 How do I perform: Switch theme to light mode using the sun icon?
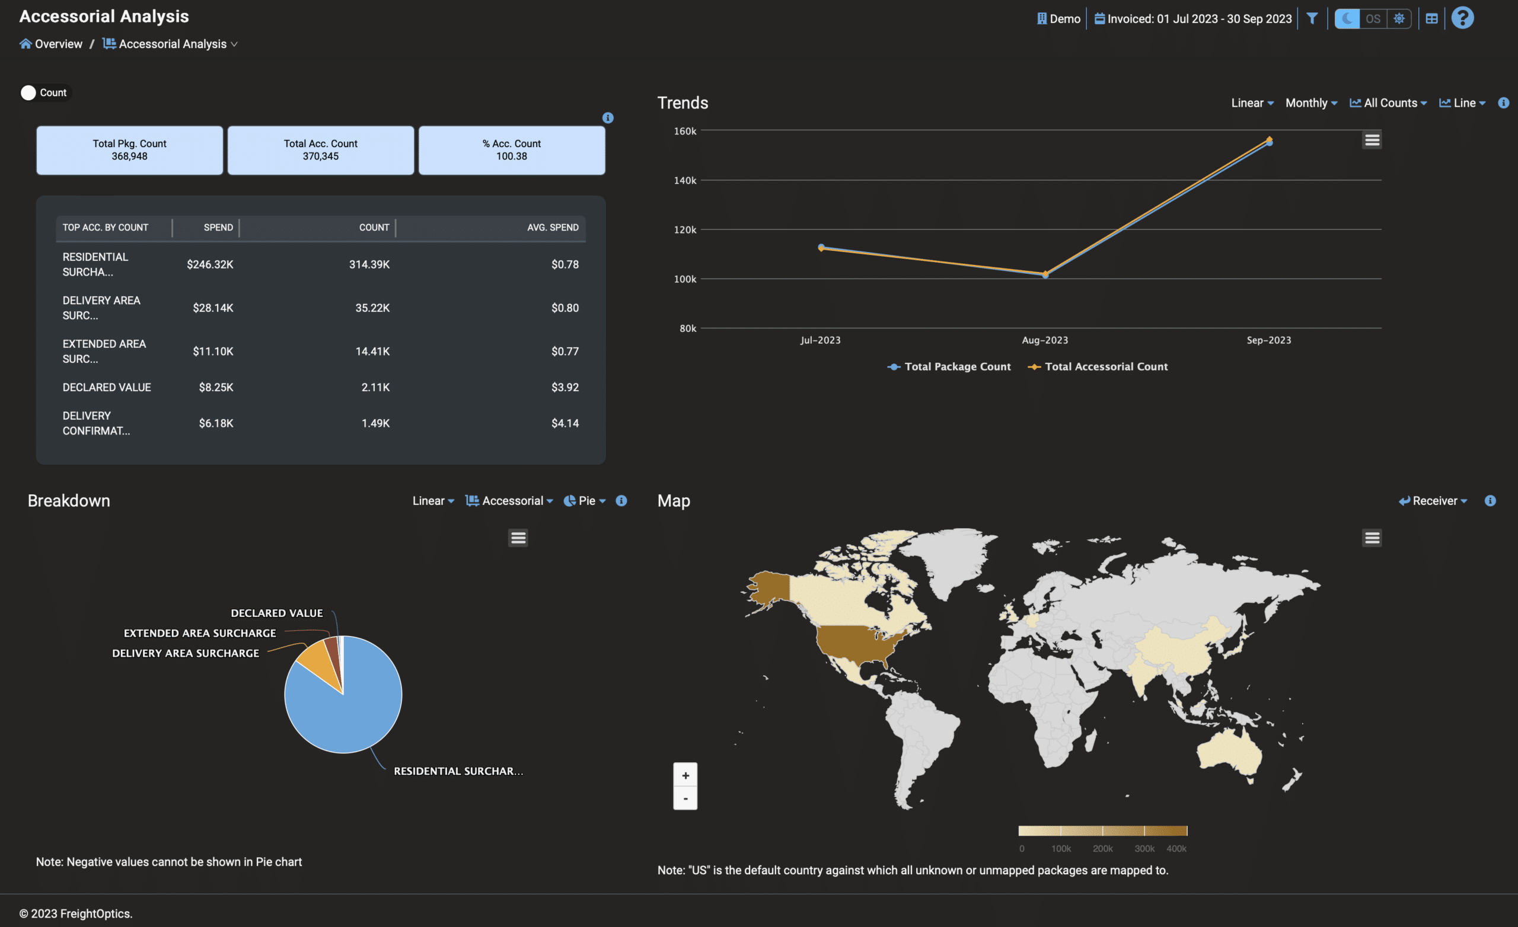[1399, 18]
